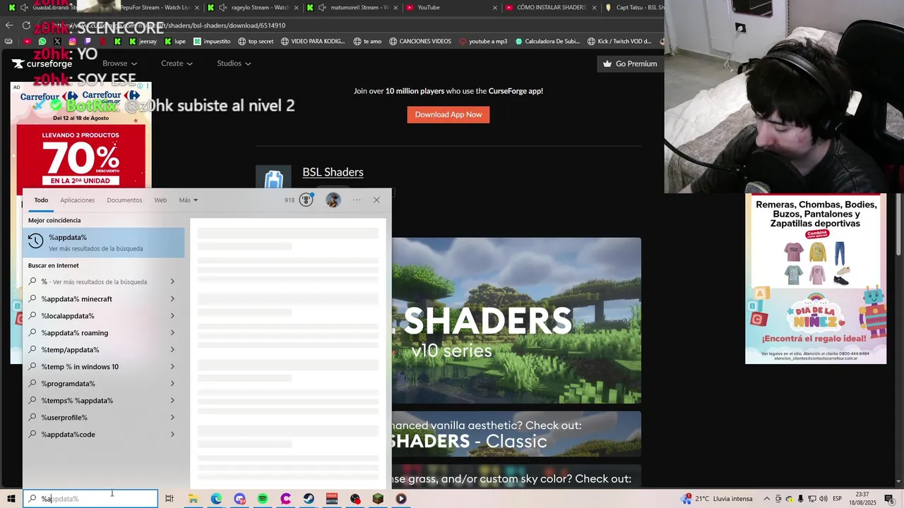The height and width of the screenshot is (508, 904).
Task: Open the X bookmark icon
Action: point(57,42)
